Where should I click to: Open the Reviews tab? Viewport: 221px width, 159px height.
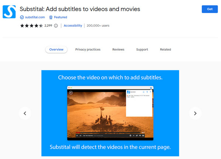coord(118,49)
